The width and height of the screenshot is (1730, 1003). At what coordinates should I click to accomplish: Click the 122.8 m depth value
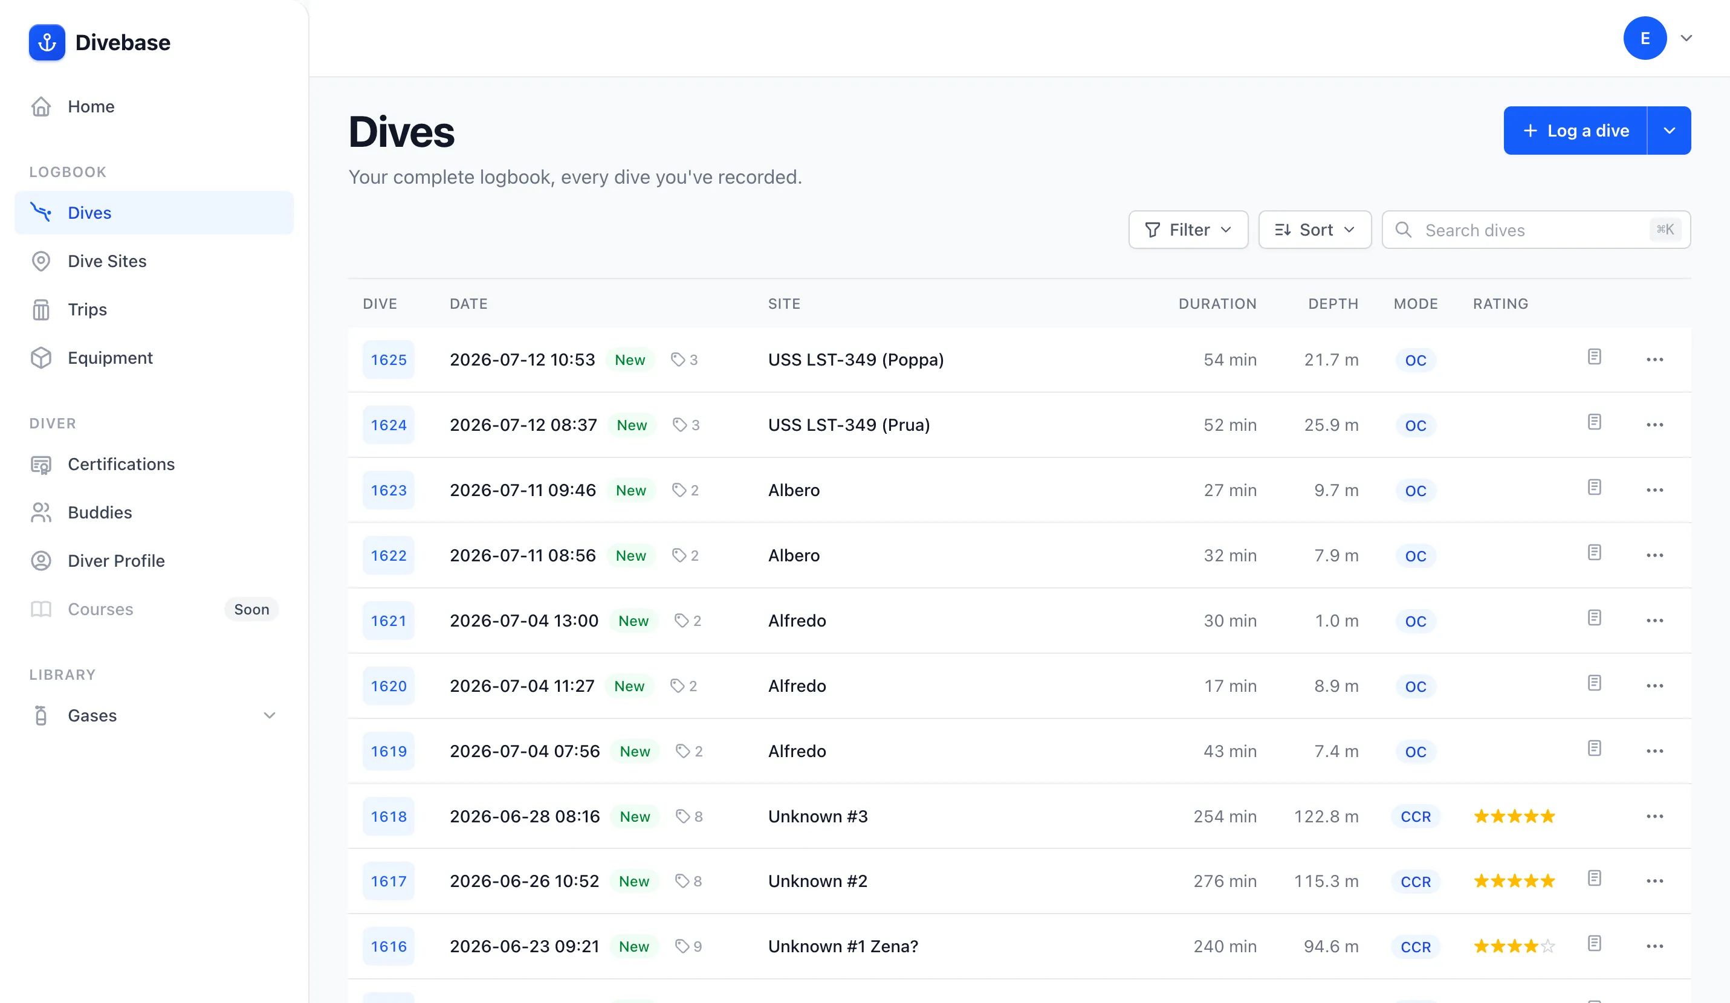[x=1326, y=816]
